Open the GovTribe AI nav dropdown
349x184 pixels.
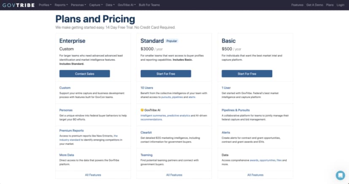click(x=126, y=5)
